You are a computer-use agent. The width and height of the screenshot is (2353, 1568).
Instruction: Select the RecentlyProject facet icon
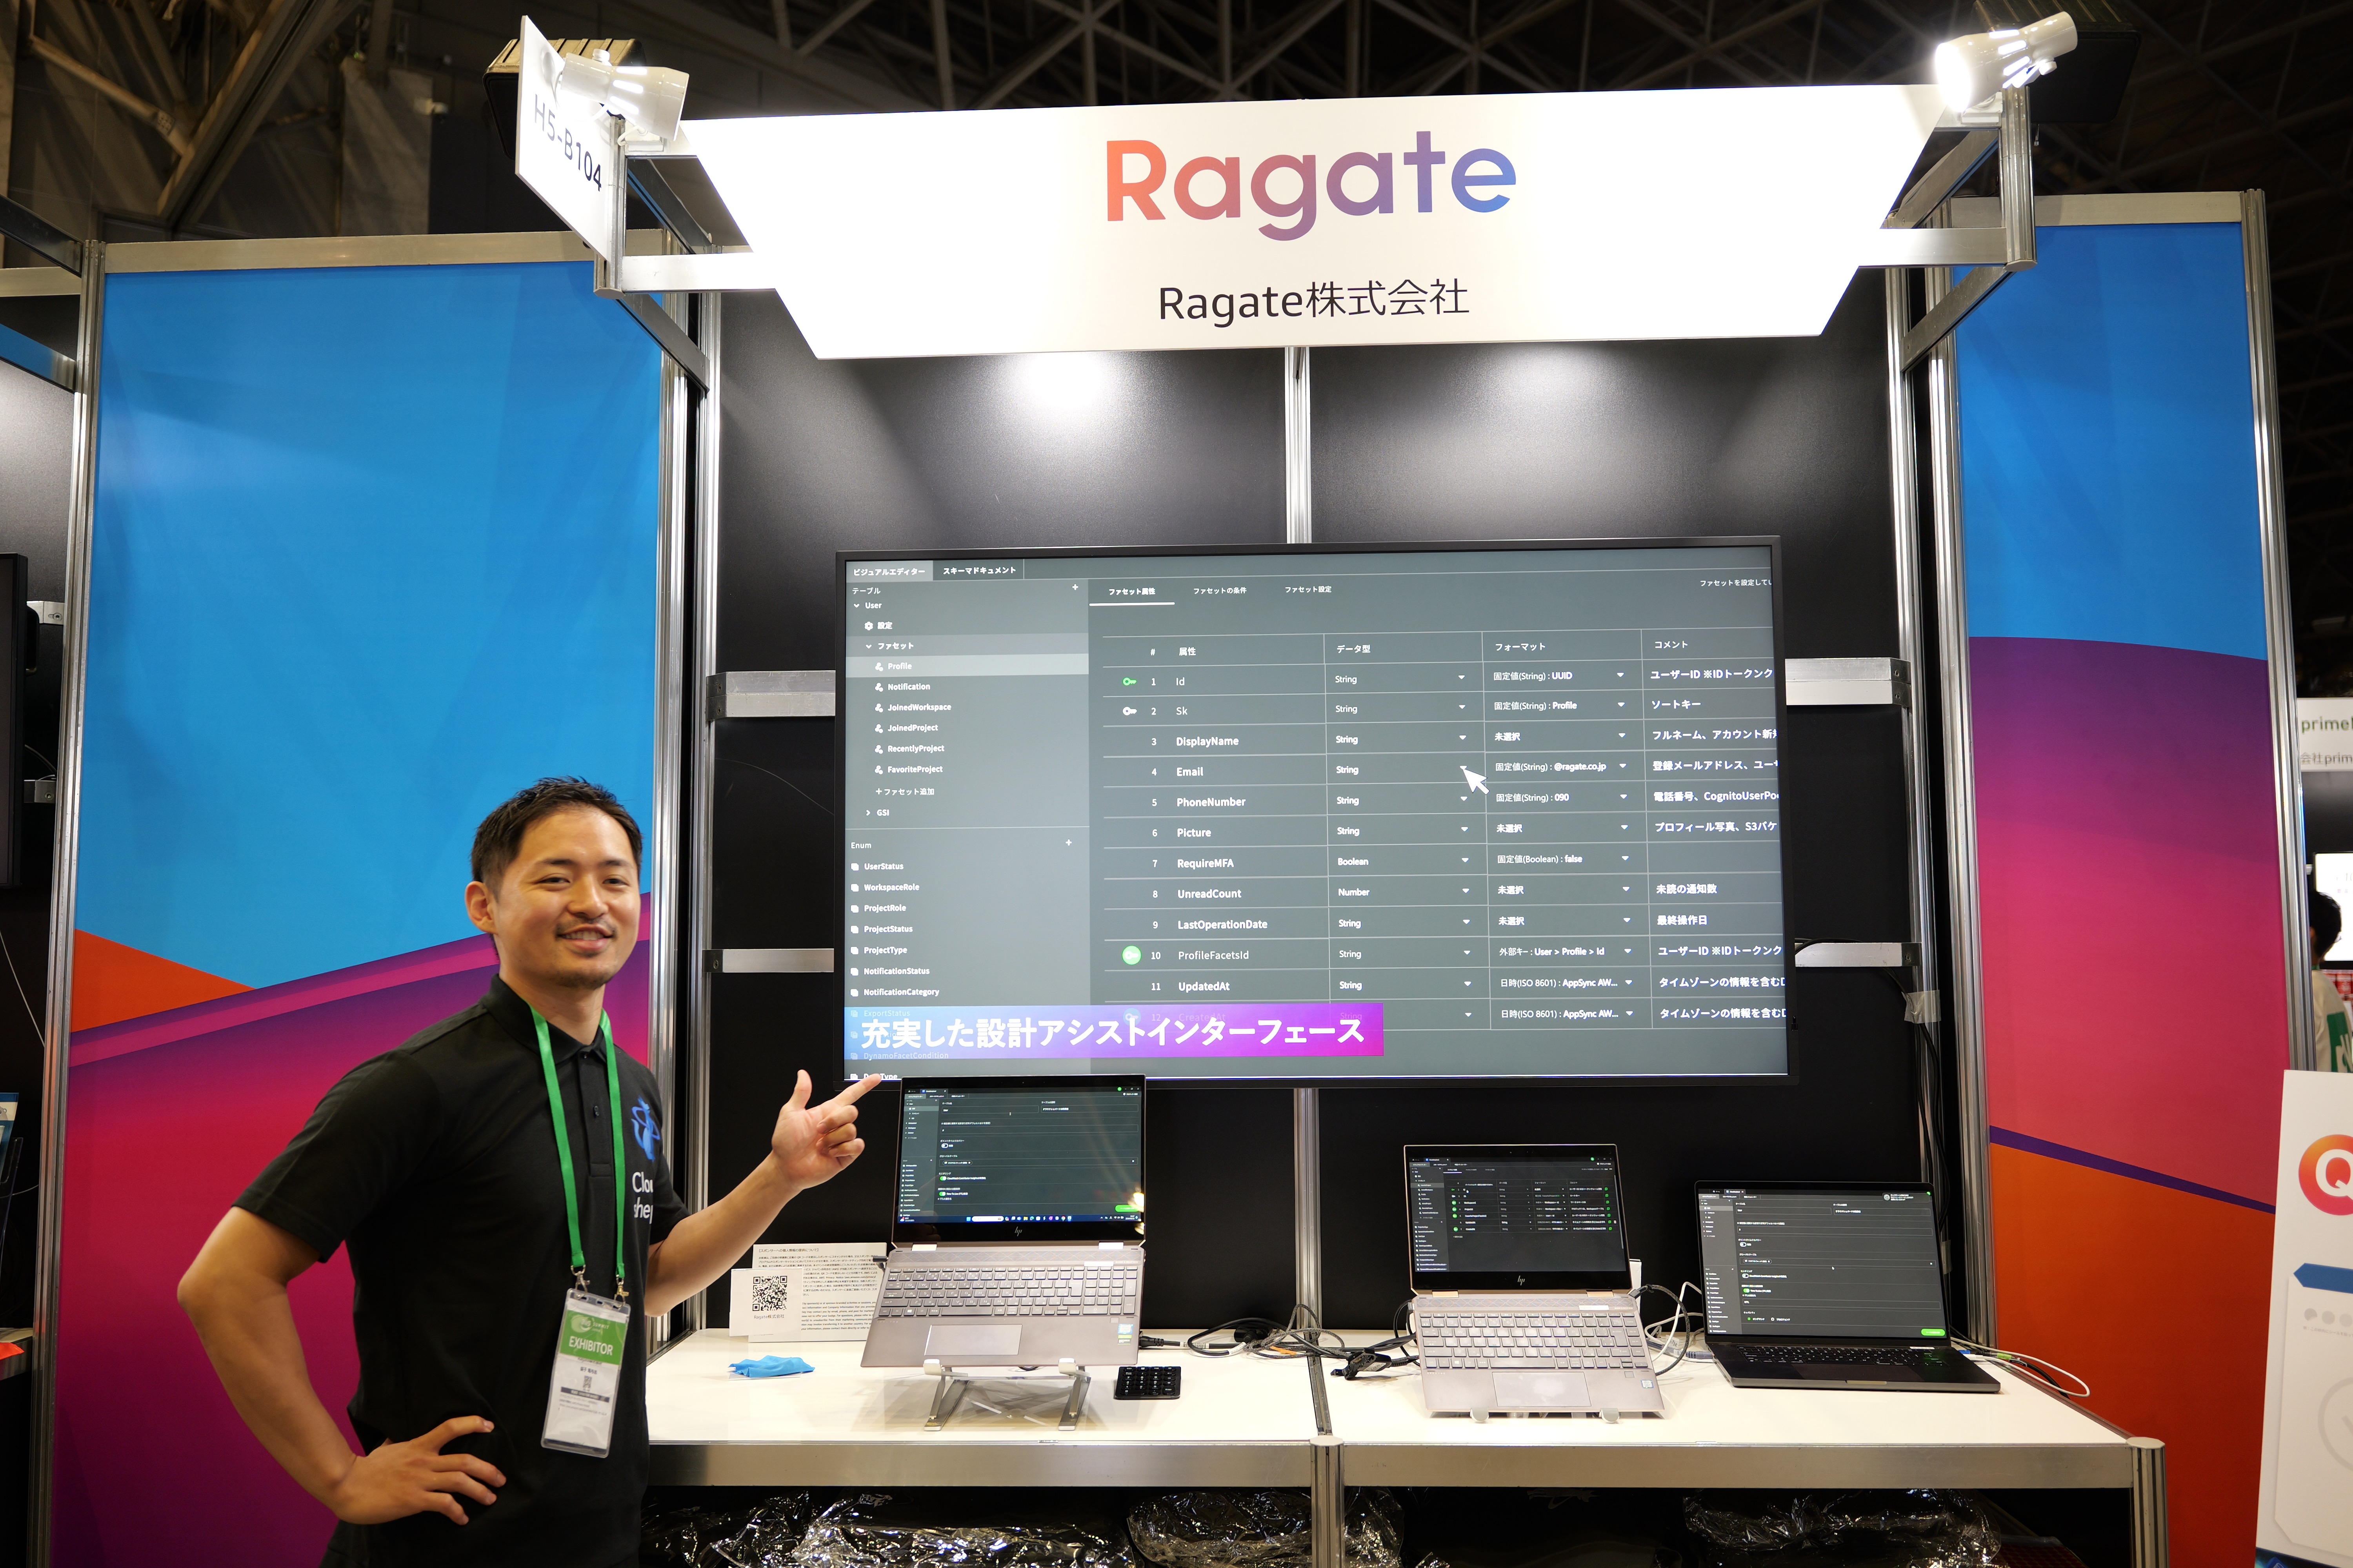point(878,749)
